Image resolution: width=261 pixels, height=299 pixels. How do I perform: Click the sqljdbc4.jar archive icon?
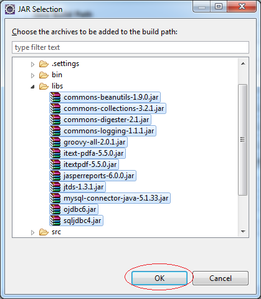(x=55, y=221)
